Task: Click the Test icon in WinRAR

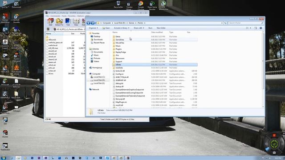Action: 68,22
